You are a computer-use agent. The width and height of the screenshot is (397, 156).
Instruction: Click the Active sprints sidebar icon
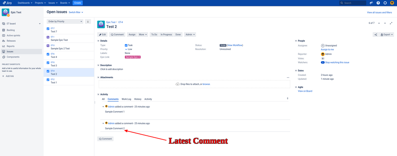click(4, 35)
